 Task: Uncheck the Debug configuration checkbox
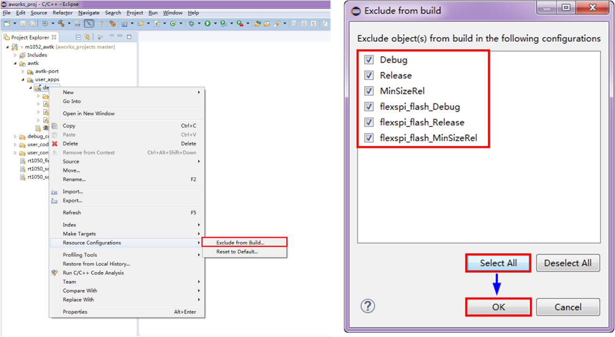click(x=369, y=60)
